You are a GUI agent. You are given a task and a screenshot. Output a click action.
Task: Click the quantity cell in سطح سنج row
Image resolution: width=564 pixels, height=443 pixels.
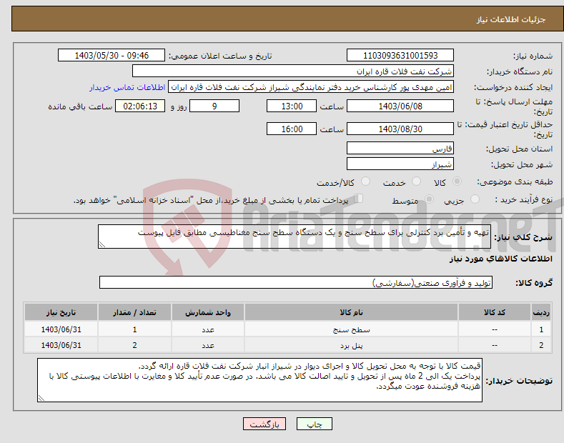(134, 329)
